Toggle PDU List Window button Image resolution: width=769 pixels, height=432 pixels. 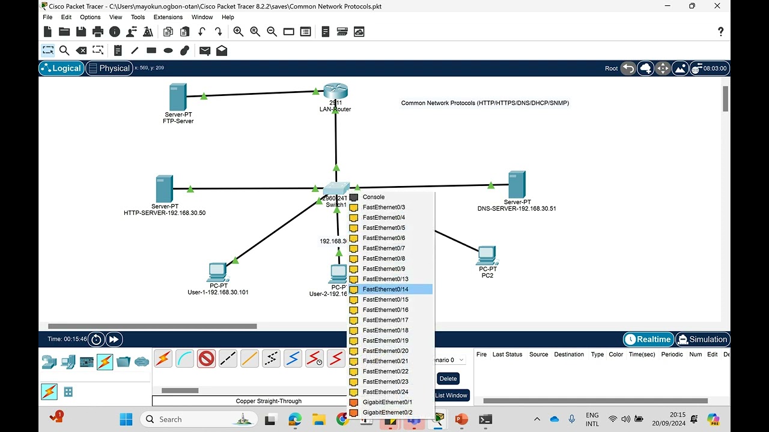tap(451, 395)
